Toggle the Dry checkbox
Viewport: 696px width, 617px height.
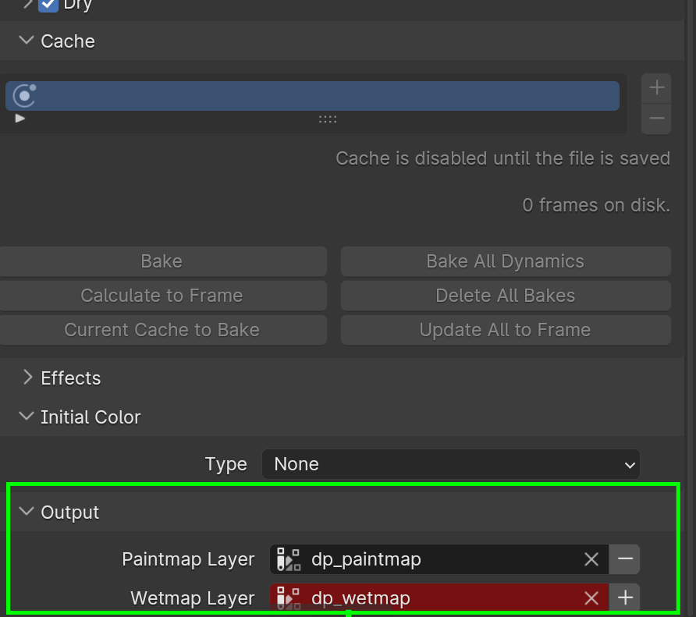[x=48, y=5]
